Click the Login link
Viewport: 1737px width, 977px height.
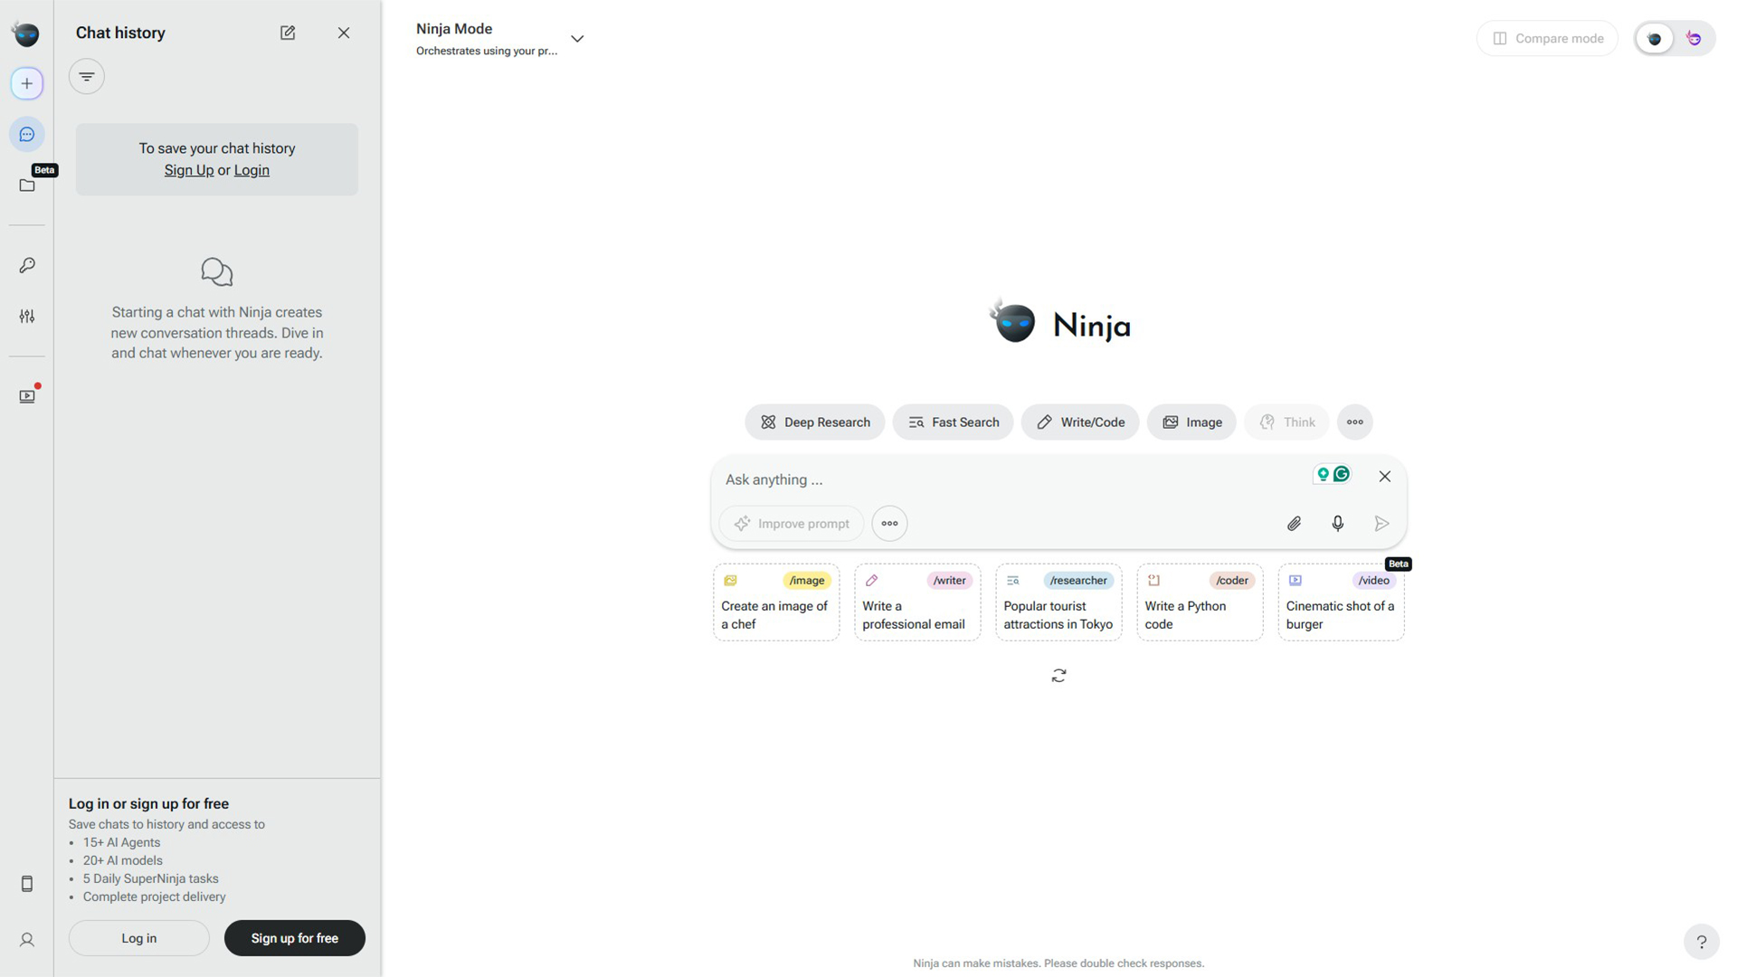252,170
